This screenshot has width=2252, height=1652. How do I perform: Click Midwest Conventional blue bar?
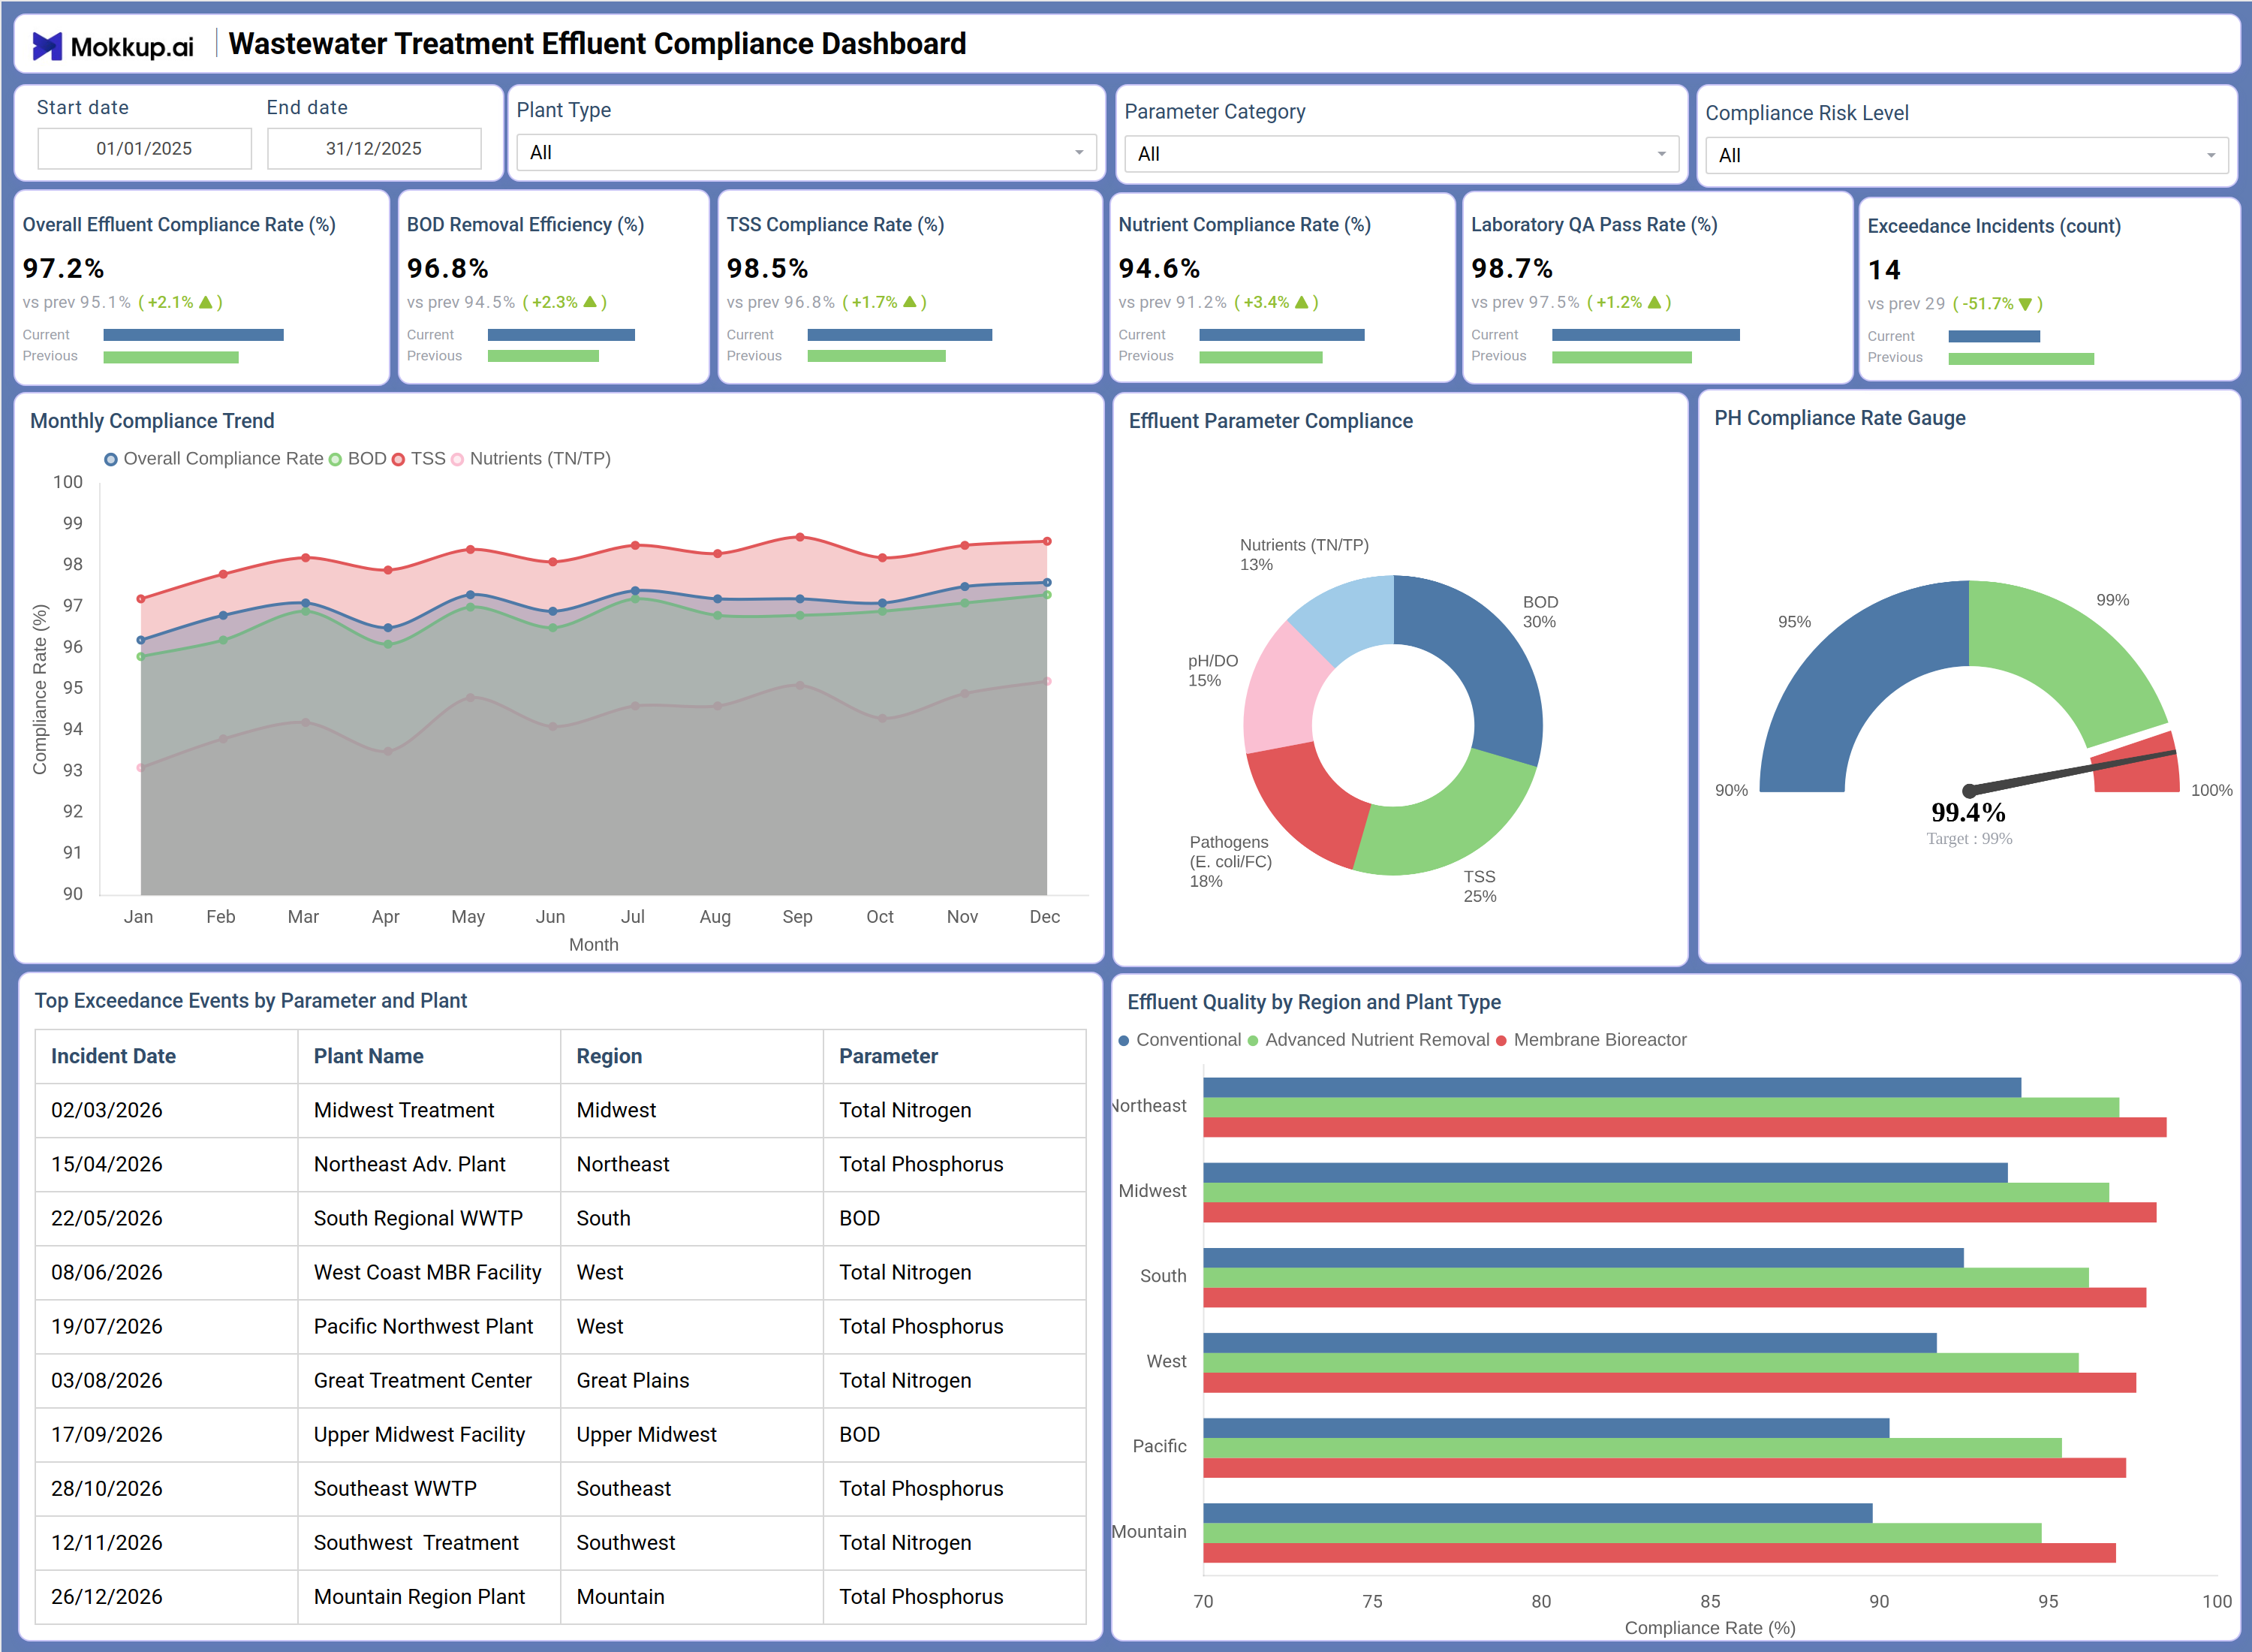pos(1605,1173)
